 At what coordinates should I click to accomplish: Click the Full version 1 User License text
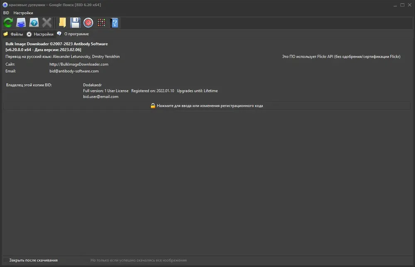[x=105, y=91]
